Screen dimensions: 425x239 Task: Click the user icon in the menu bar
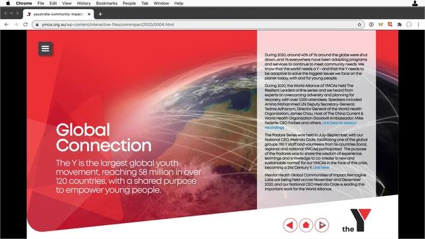point(414,3)
